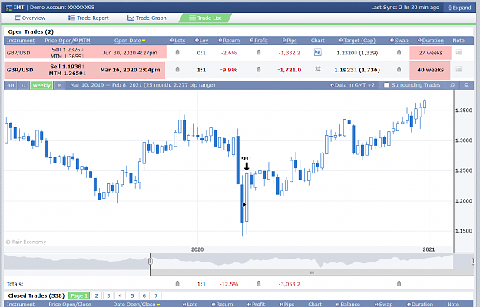Viewport: 480px width, 307px height.
Task: Expand the account panel with Expand button
Action: pyautogui.click(x=459, y=8)
